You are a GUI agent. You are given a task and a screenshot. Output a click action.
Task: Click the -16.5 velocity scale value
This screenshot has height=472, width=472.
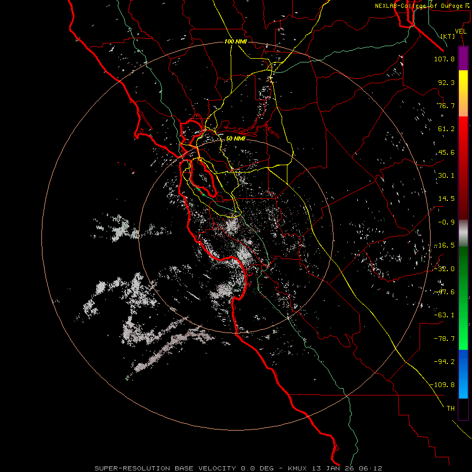[444, 245]
